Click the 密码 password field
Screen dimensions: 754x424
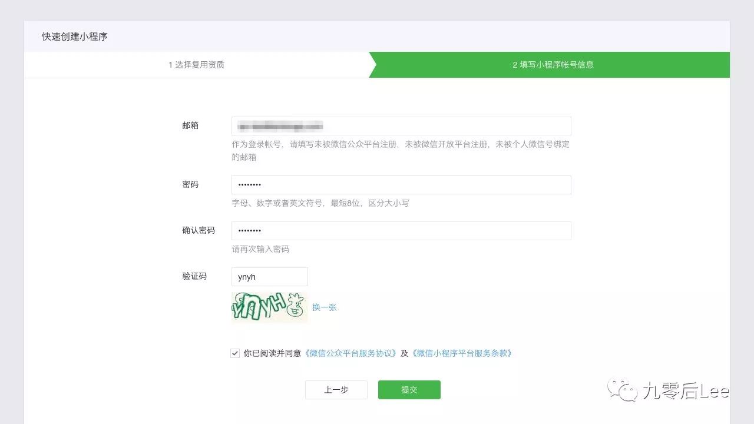tap(401, 184)
